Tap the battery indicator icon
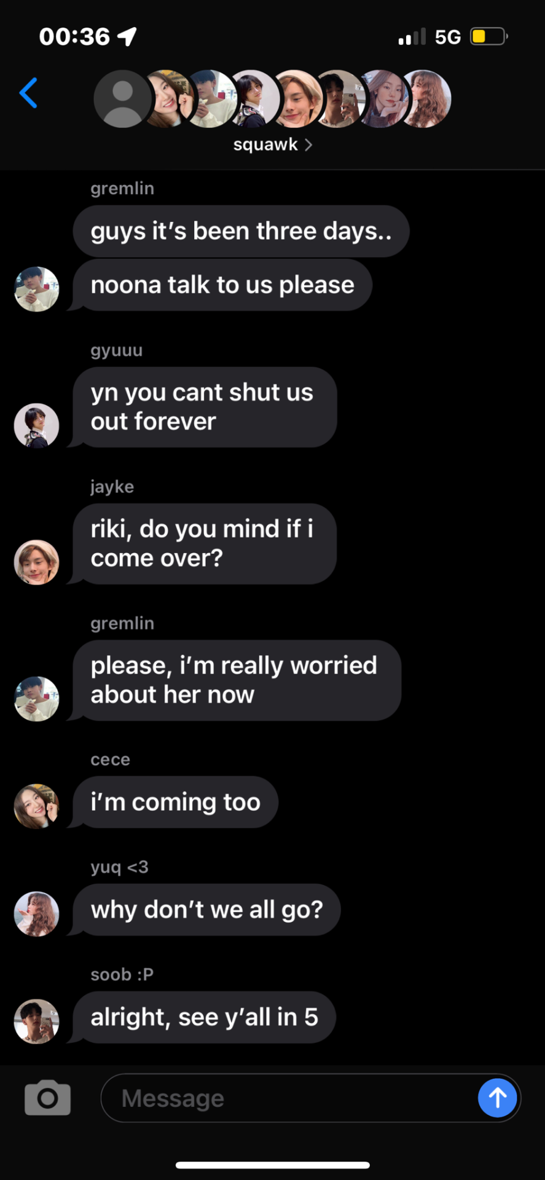Viewport: 545px width, 1180px height. coord(488,36)
